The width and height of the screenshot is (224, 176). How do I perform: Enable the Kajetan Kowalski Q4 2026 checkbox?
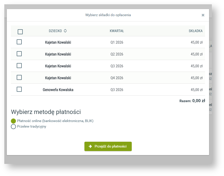tap(19, 78)
